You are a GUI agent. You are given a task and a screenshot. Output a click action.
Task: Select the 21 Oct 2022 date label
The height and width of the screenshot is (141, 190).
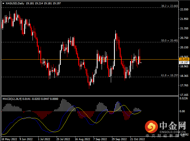(137, 139)
